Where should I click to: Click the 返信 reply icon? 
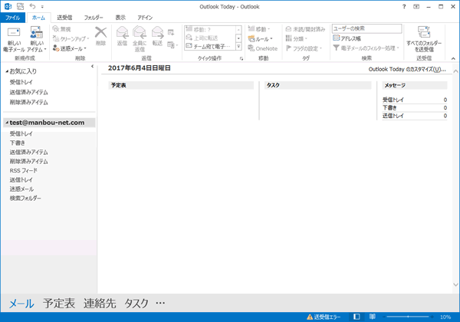click(x=122, y=32)
